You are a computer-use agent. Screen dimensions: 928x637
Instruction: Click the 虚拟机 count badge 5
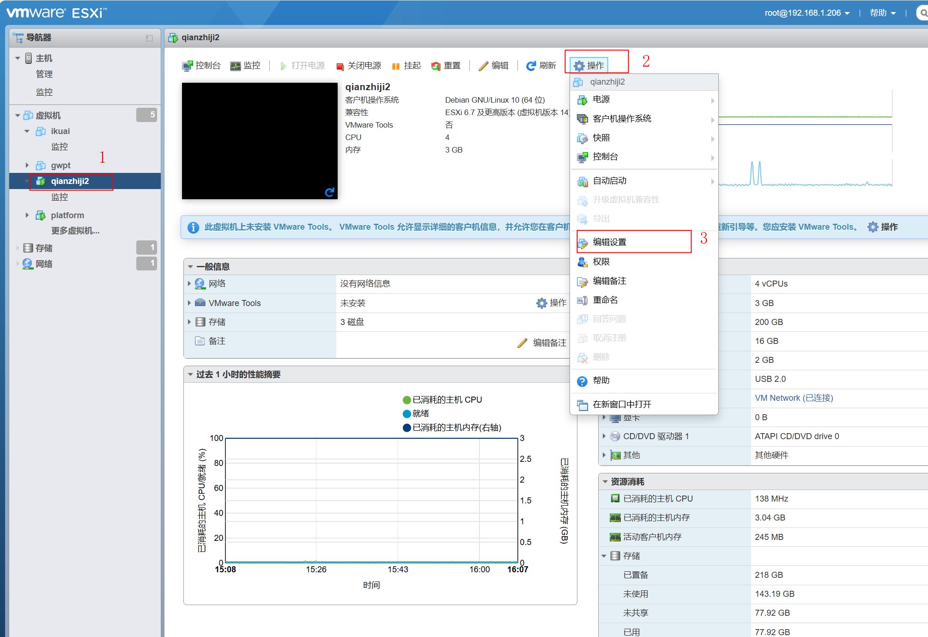(x=147, y=115)
